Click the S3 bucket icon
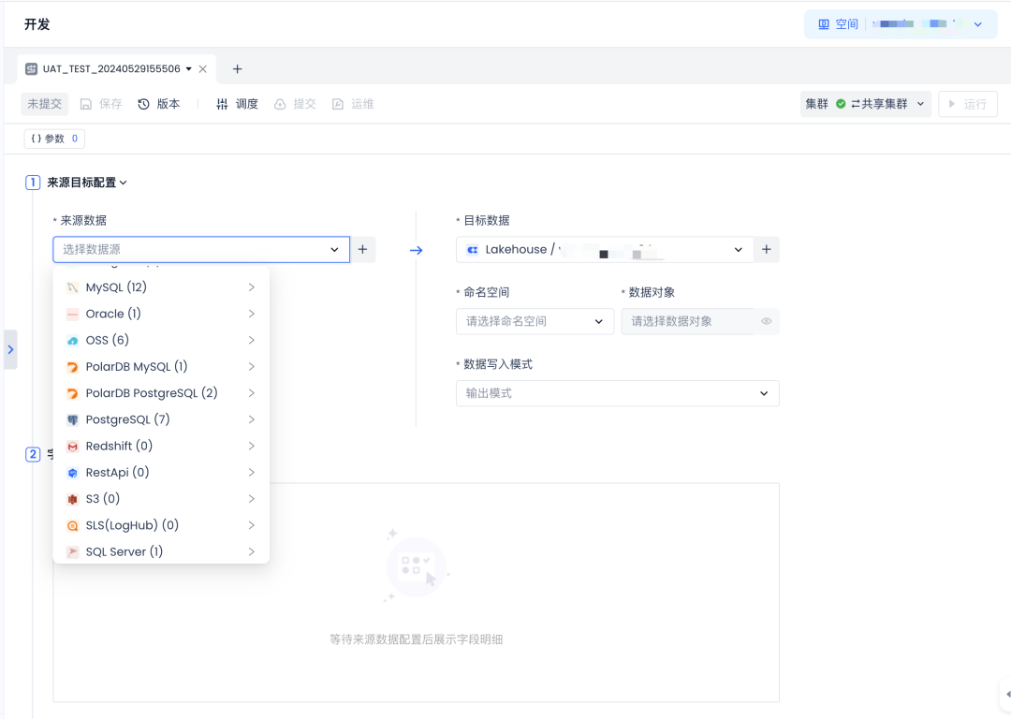This screenshot has height=719, width=1011. coord(72,499)
